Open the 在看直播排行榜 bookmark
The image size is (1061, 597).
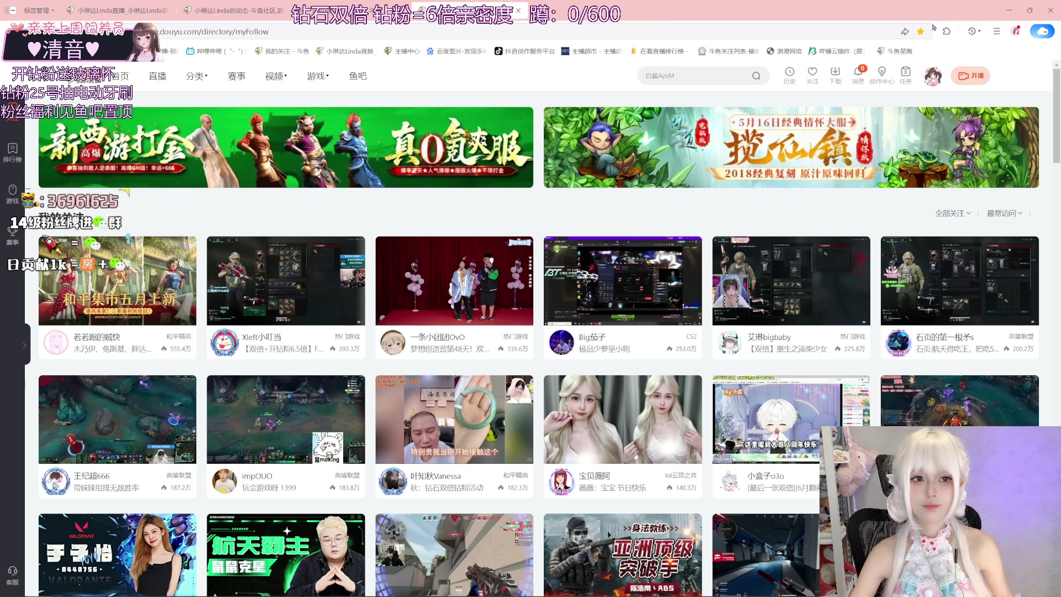pyautogui.click(x=660, y=51)
